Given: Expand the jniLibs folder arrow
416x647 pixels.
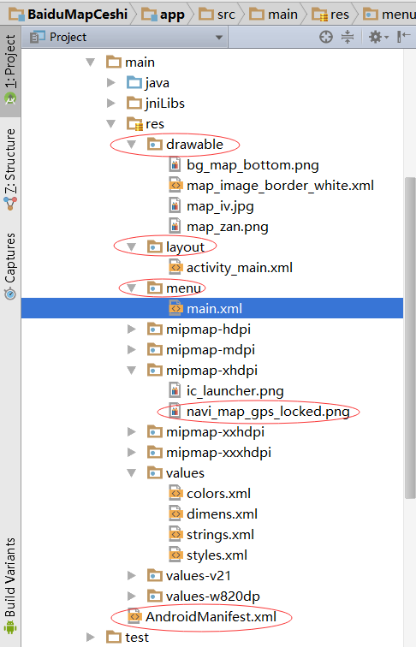Looking at the screenshot, I should point(110,104).
